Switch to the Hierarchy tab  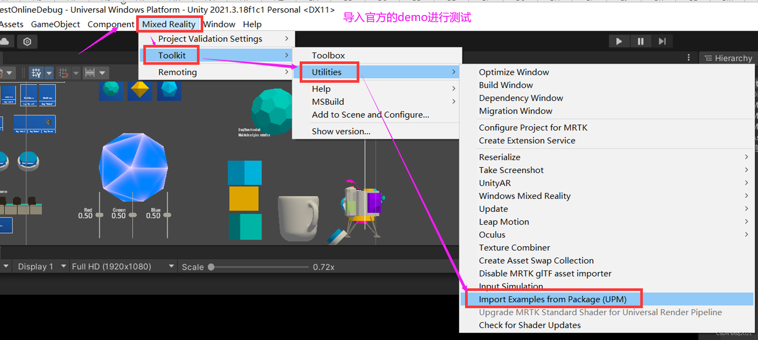(728, 58)
